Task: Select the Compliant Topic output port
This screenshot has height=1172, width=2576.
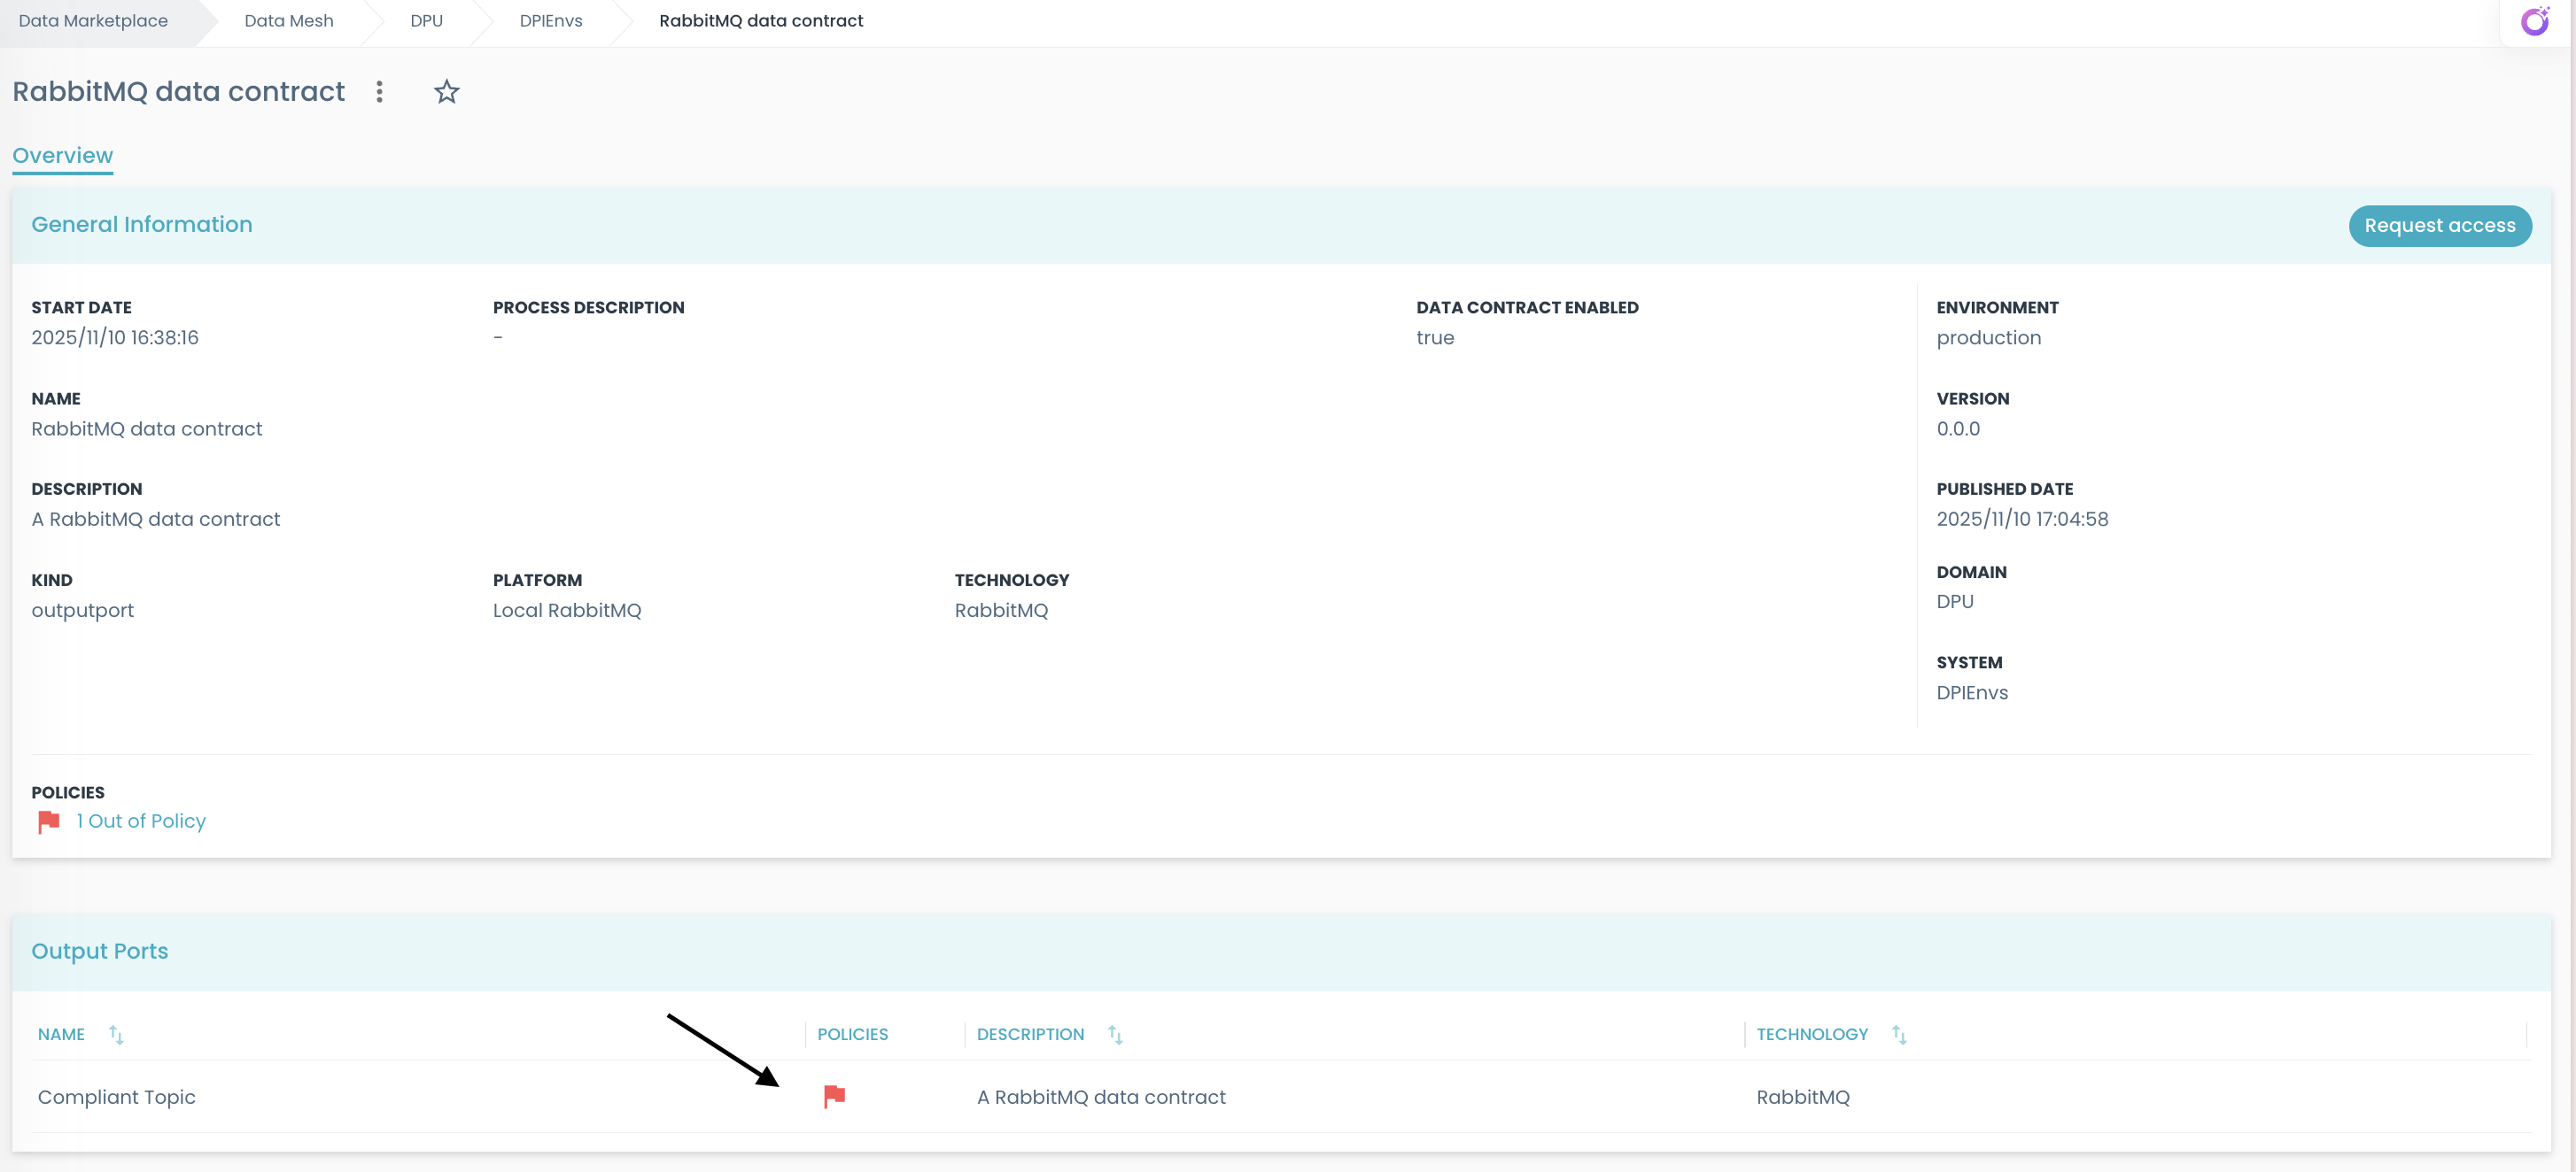Action: [x=117, y=1096]
